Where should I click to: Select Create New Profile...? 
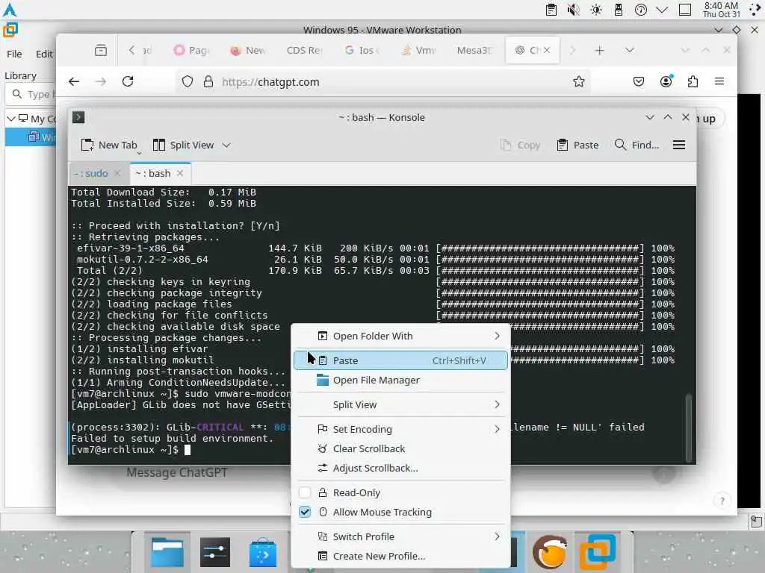400,556
